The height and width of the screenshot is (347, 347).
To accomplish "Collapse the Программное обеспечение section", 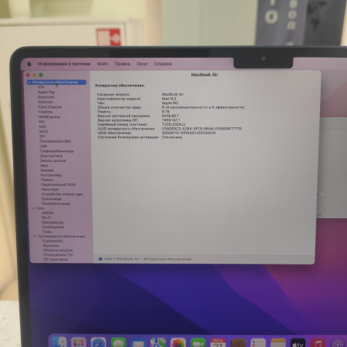I will point(35,236).
